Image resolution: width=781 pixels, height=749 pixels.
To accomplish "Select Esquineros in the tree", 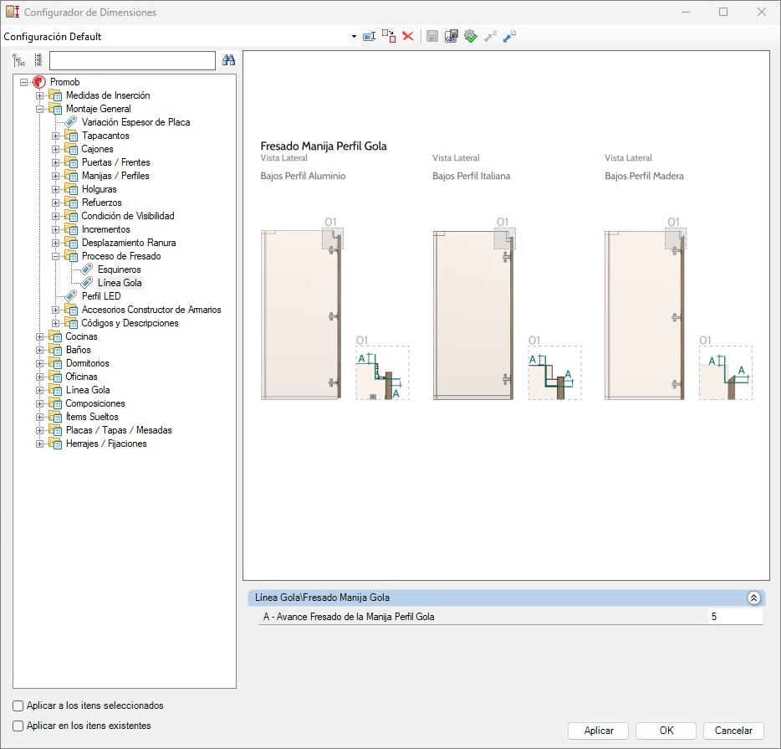I will pos(119,269).
